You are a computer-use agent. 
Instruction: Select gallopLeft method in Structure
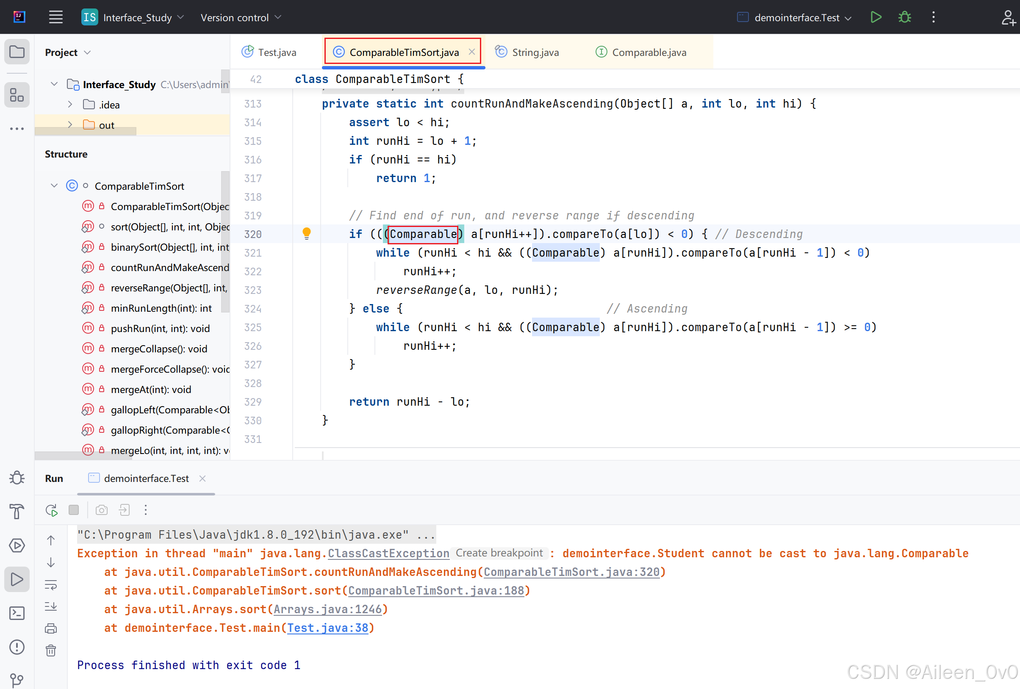pos(170,410)
